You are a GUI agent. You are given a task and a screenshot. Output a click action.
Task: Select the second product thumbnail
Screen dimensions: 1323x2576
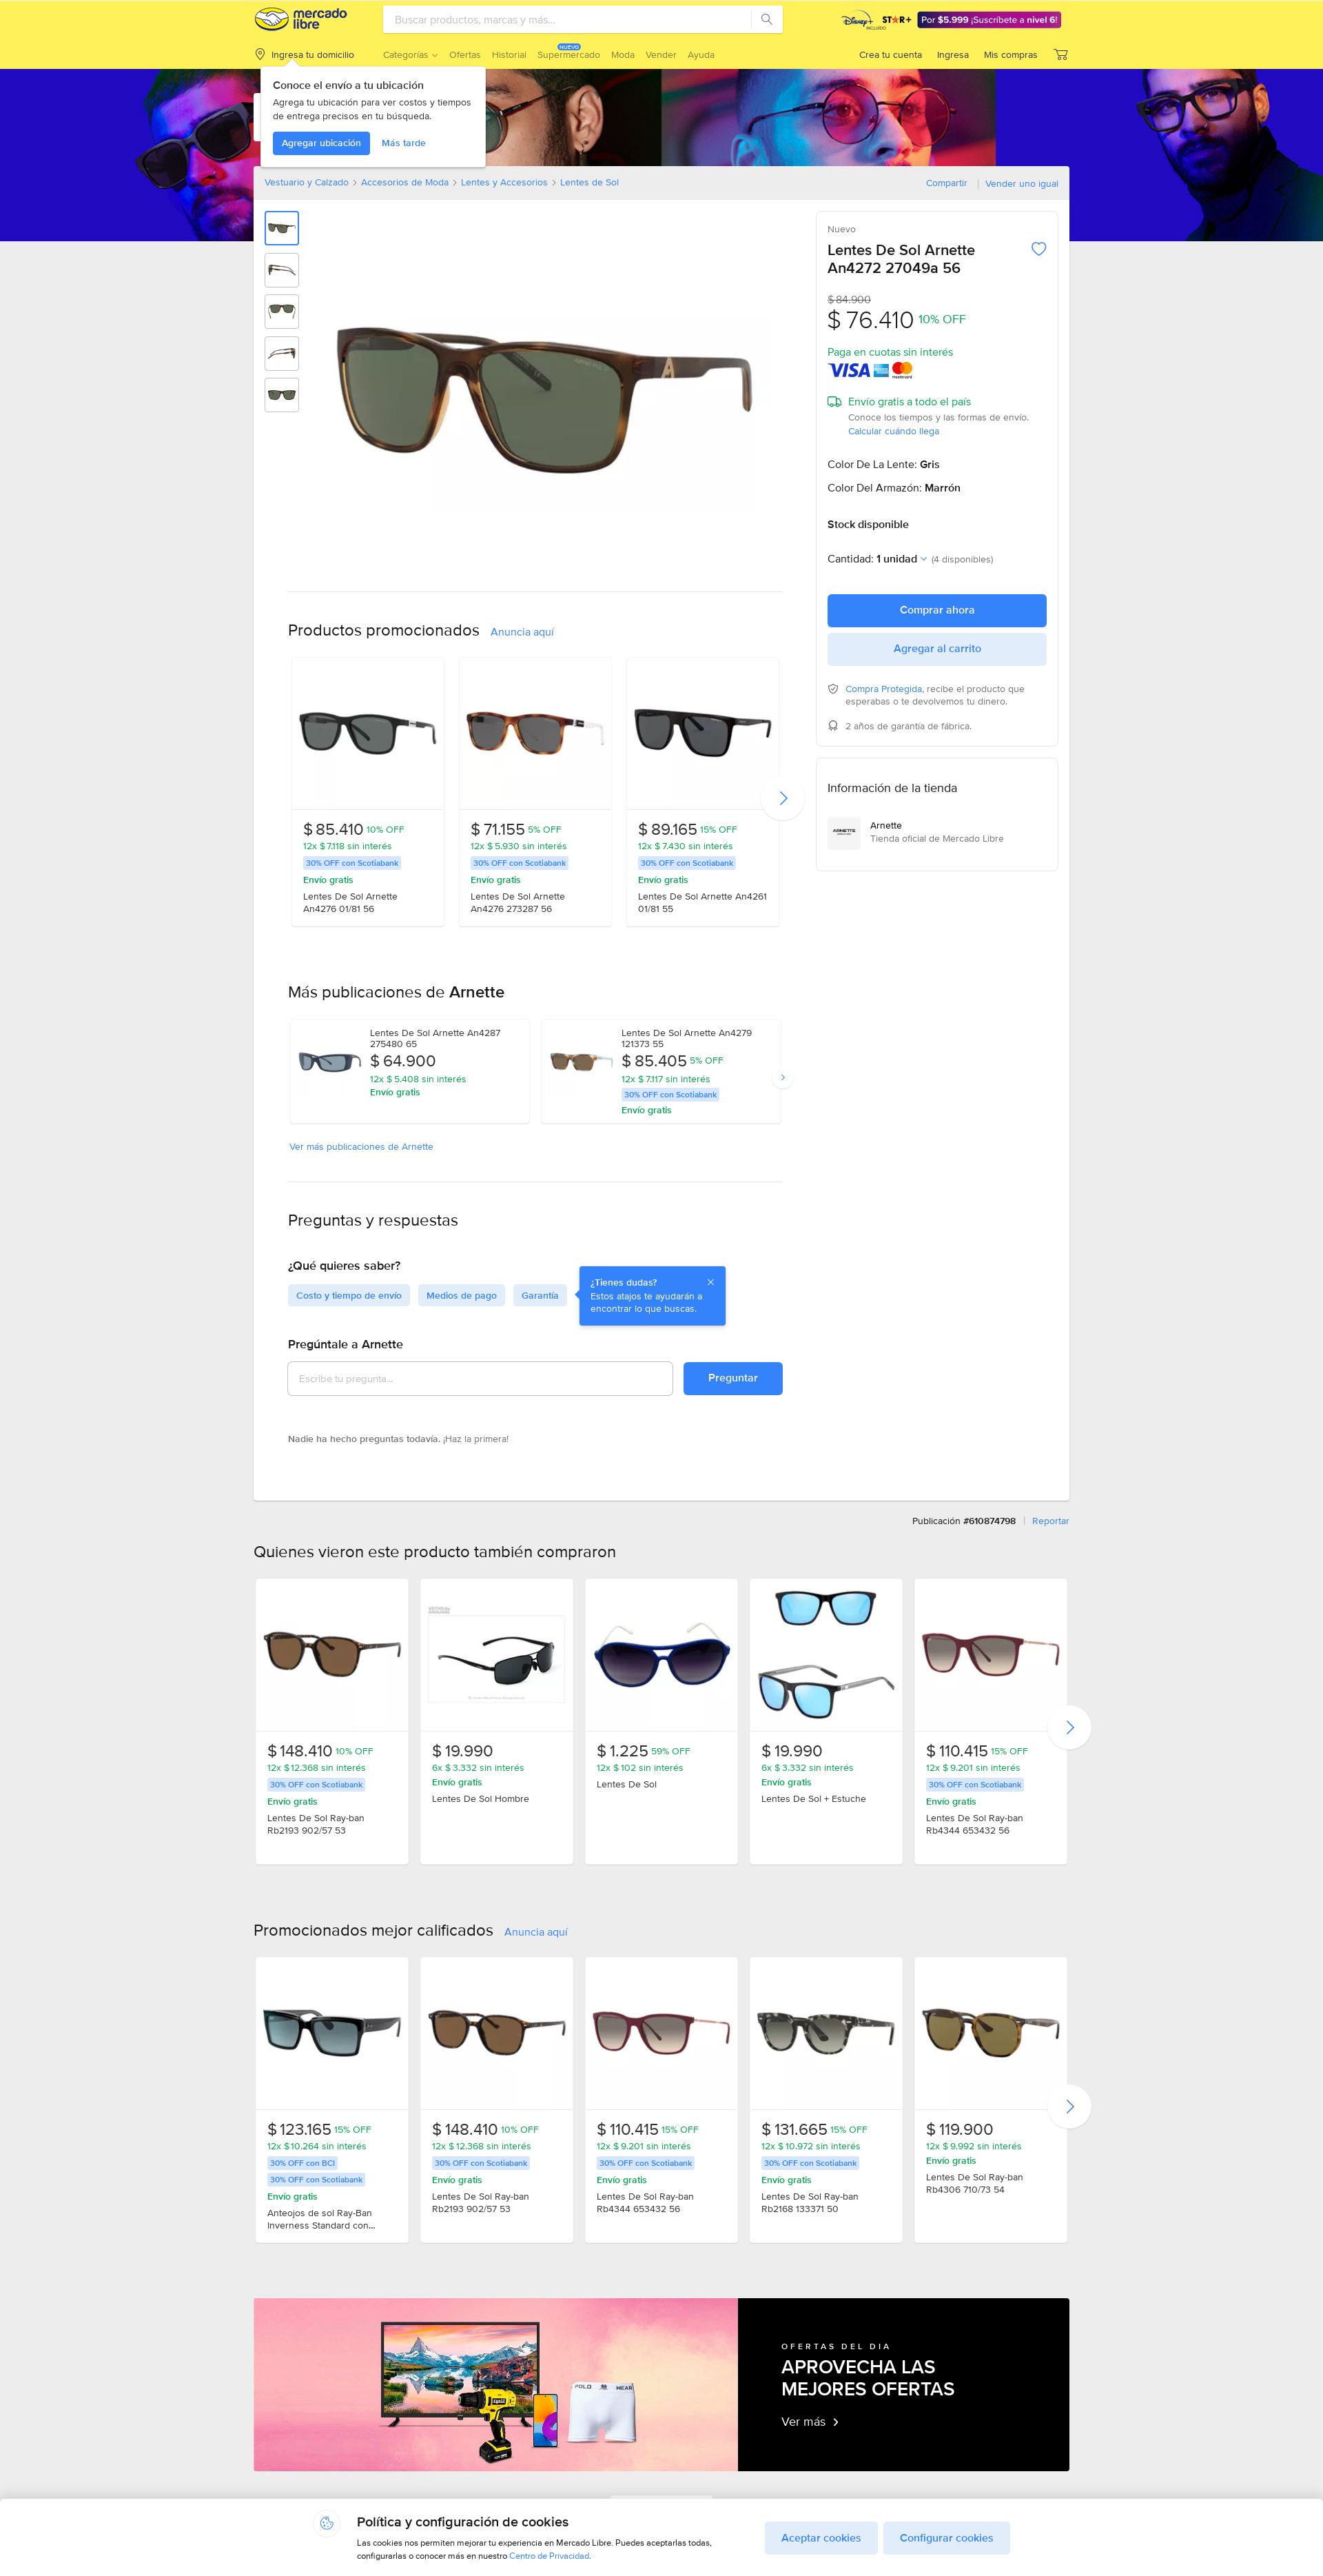pyautogui.click(x=282, y=270)
